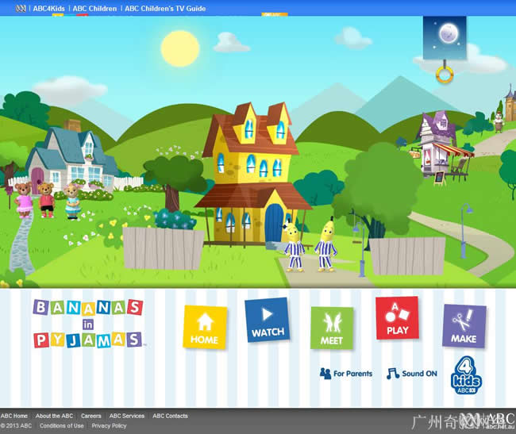This screenshot has width=516, height=434.
Task: Click the teddy bears by cottage
Action: 48,199
